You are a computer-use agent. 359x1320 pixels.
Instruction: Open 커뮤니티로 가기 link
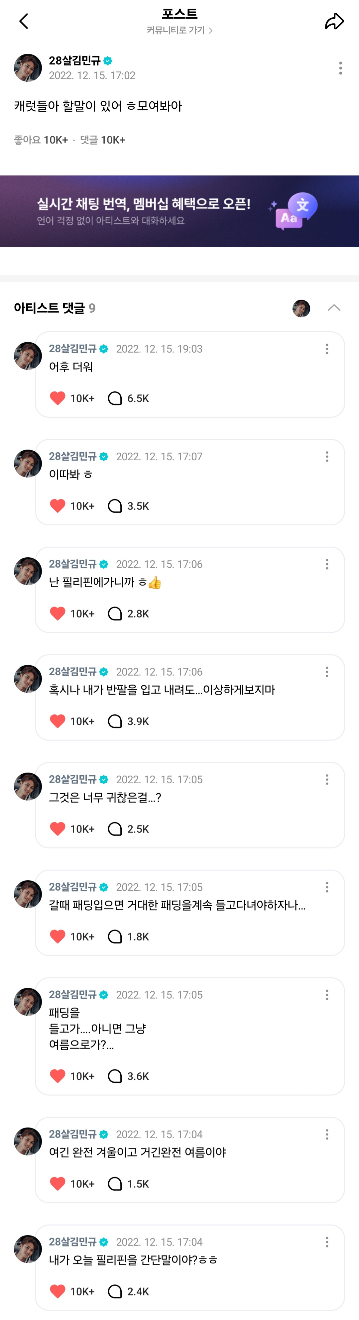(179, 30)
